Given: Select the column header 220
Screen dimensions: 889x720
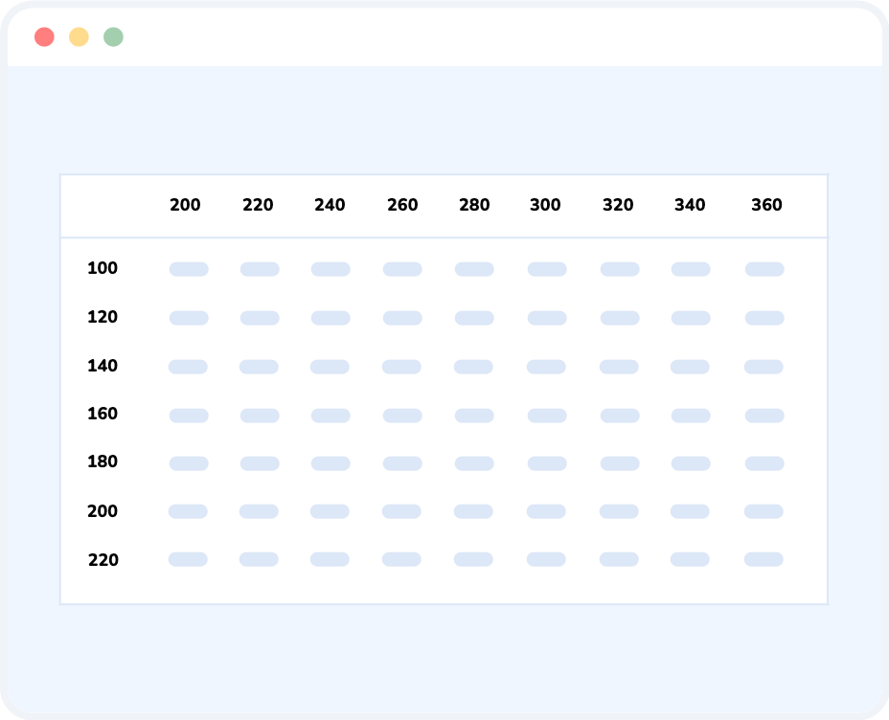Looking at the screenshot, I should click(x=258, y=205).
